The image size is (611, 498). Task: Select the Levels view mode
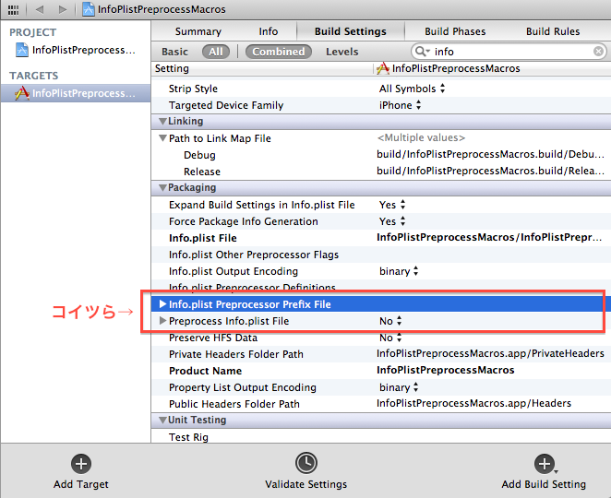(342, 52)
